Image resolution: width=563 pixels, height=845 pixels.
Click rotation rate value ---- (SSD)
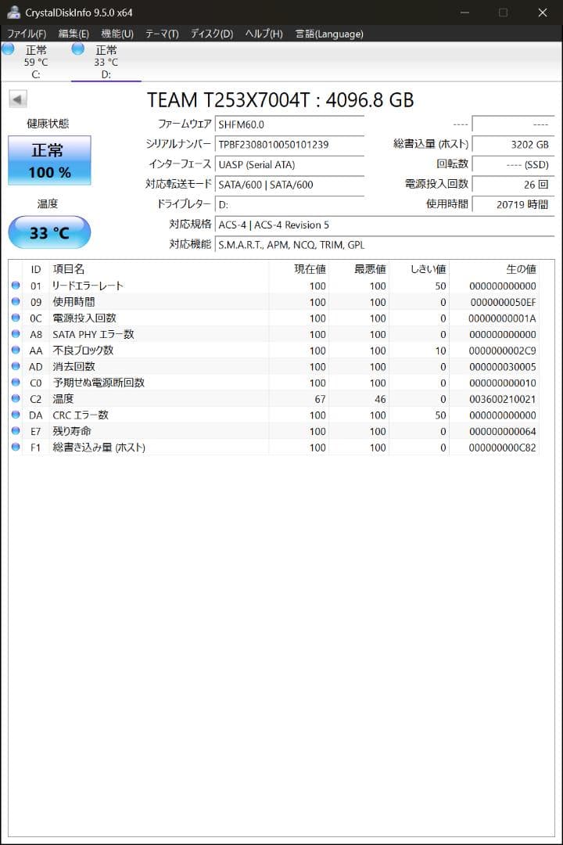(x=513, y=164)
